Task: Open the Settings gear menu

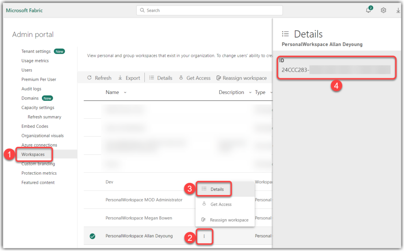Action: coord(383,10)
